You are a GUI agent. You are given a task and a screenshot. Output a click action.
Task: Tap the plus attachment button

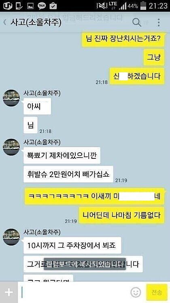pyautogui.click(x=9, y=292)
